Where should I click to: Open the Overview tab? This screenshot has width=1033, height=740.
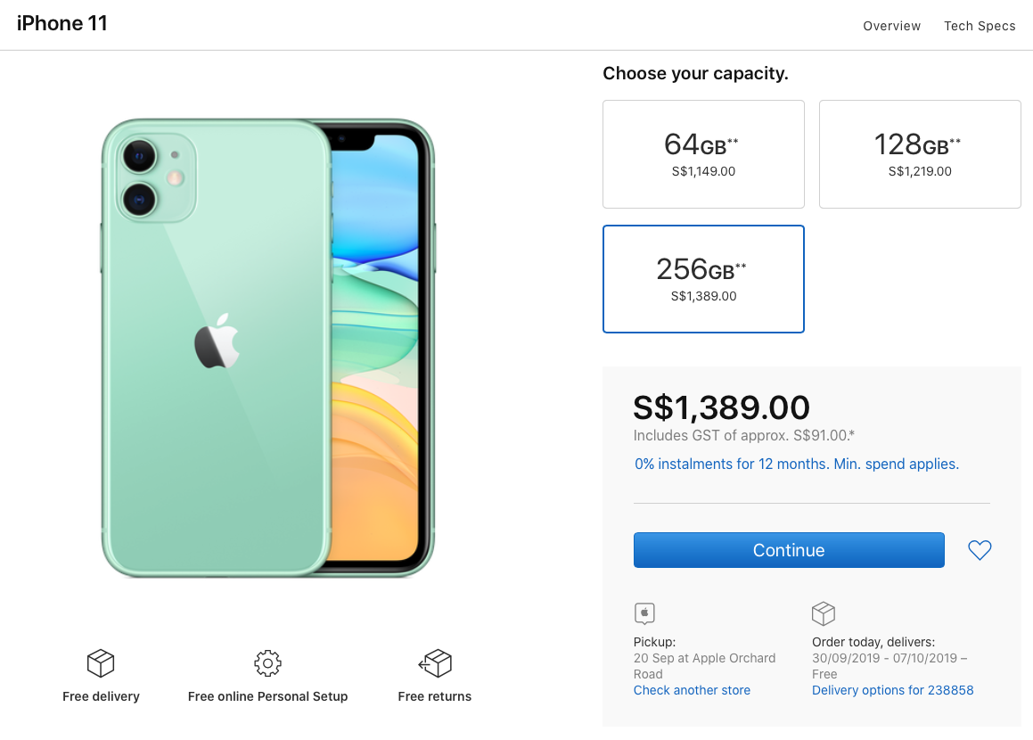(891, 26)
